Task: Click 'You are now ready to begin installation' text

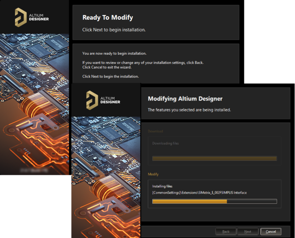Action: coord(114,53)
